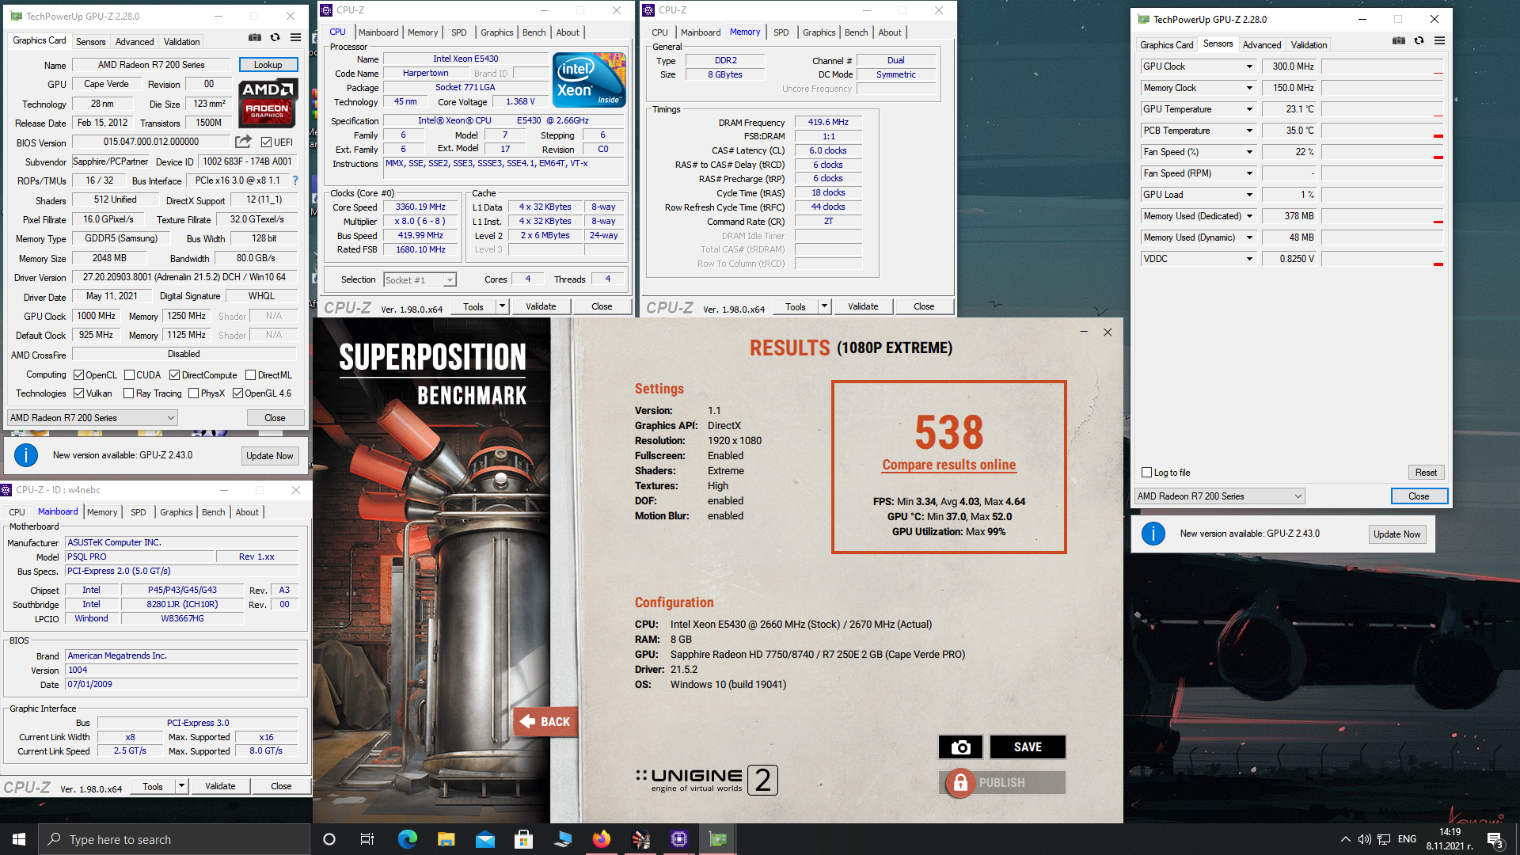The height and width of the screenshot is (855, 1520).
Task: Click the Windows taskbar search box
Action: [x=174, y=839]
